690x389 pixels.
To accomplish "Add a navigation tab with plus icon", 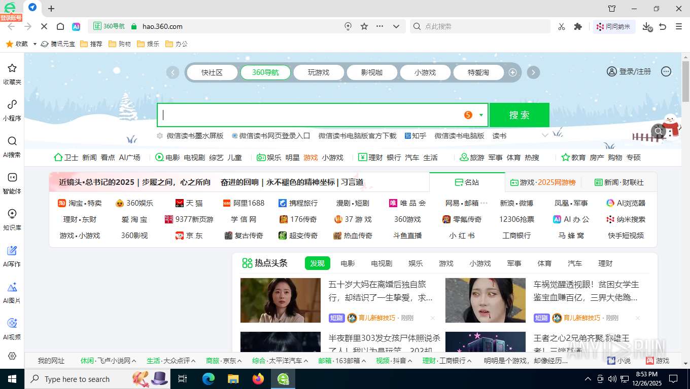I will [512, 72].
